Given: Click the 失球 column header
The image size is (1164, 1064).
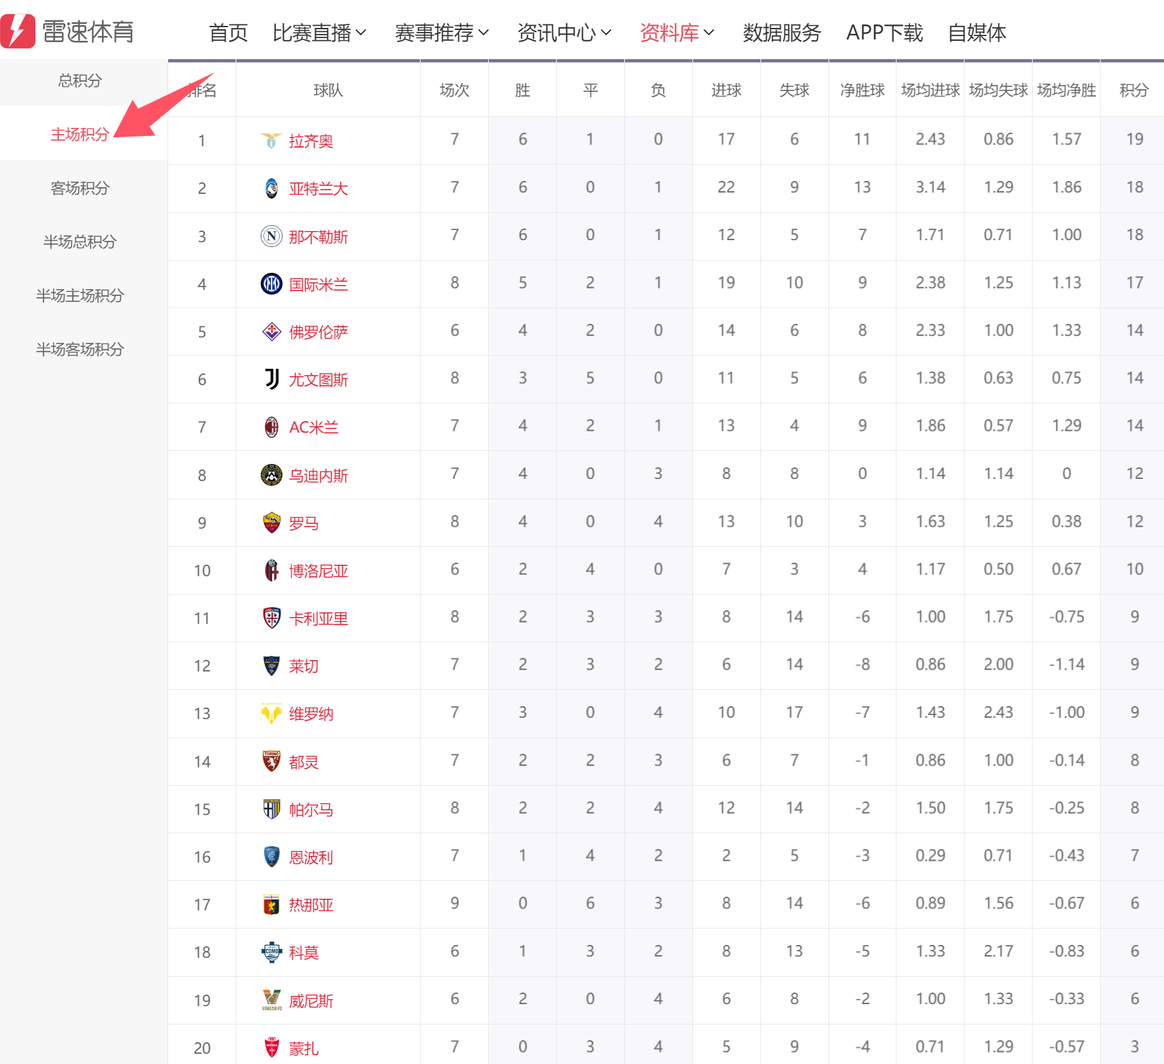Looking at the screenshot, I should 794,90.
